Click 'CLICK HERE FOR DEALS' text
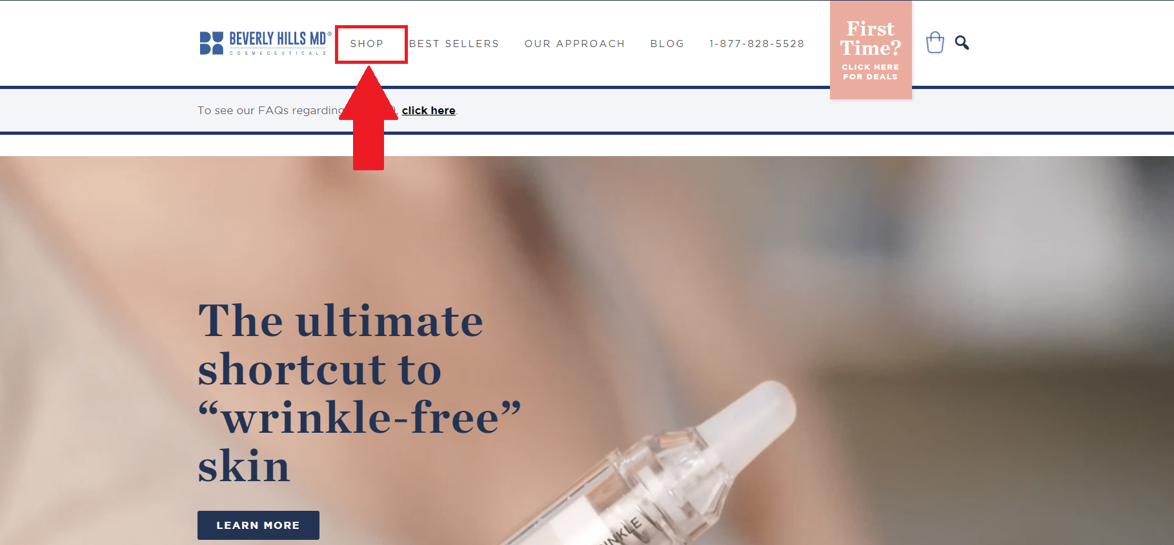 pyautogui.click(x=870, y=72)
